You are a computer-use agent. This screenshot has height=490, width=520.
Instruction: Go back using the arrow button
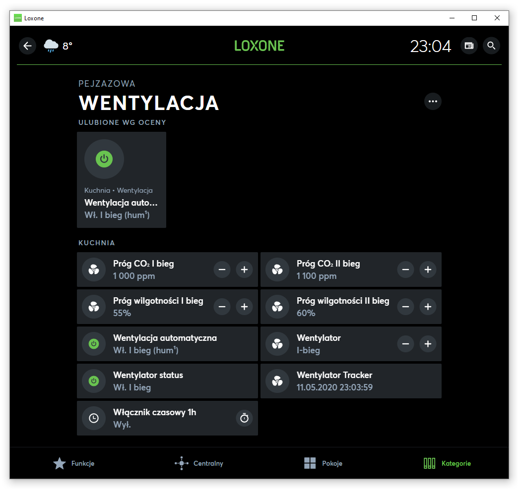coord(27,46)
